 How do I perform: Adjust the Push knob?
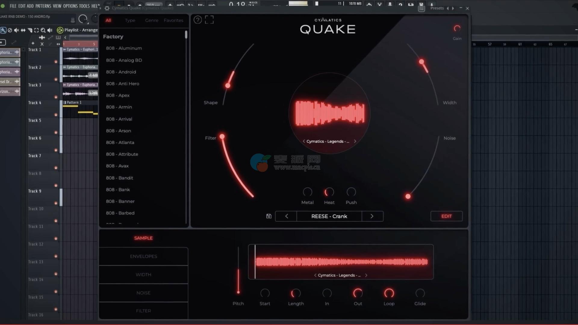(351, 192)
